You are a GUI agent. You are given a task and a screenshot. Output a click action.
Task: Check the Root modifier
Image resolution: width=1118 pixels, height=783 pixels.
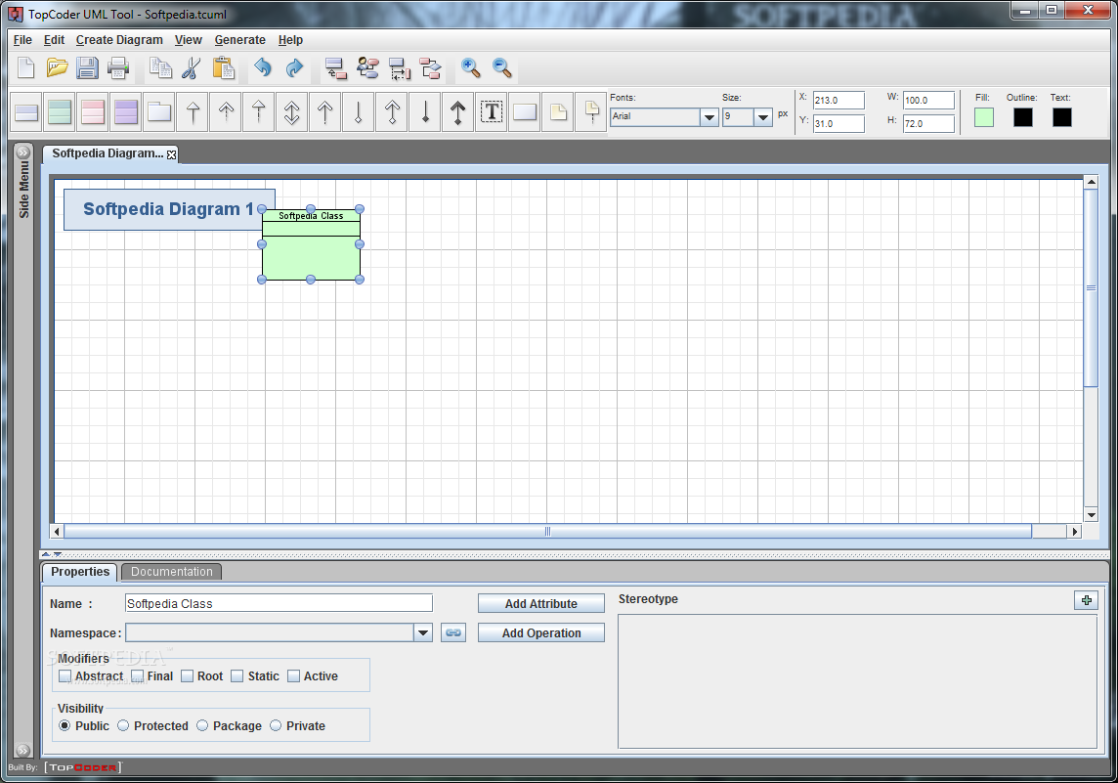click(188, 676)
